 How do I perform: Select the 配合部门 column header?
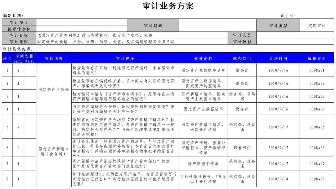pyautogui.click(x=242, y=58)
